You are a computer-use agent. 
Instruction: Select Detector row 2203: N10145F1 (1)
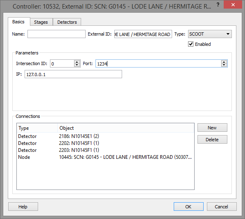[105, 150]
